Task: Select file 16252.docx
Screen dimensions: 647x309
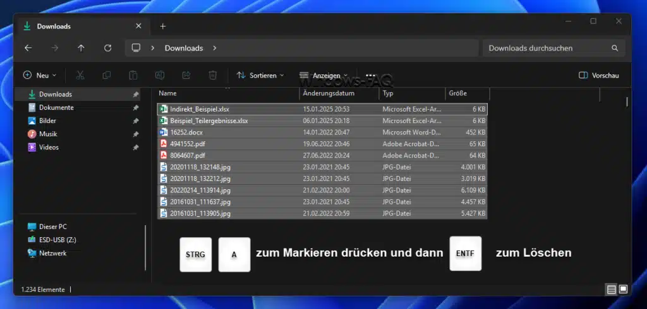Action: pyautogui.click(x=322, y=132)
